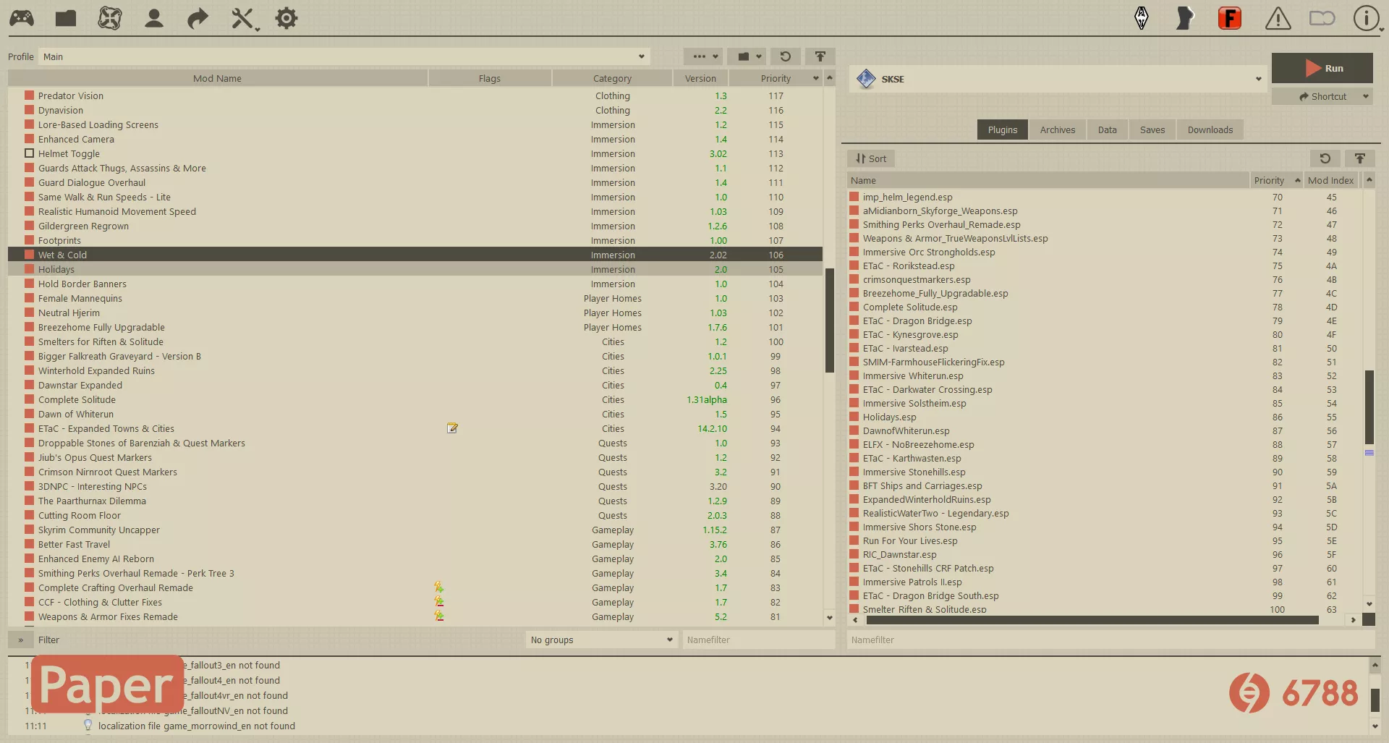Screen dimensions: 1389x743
Task: Open the folder dropdown above mod list
Action: [x=747, y=56]
